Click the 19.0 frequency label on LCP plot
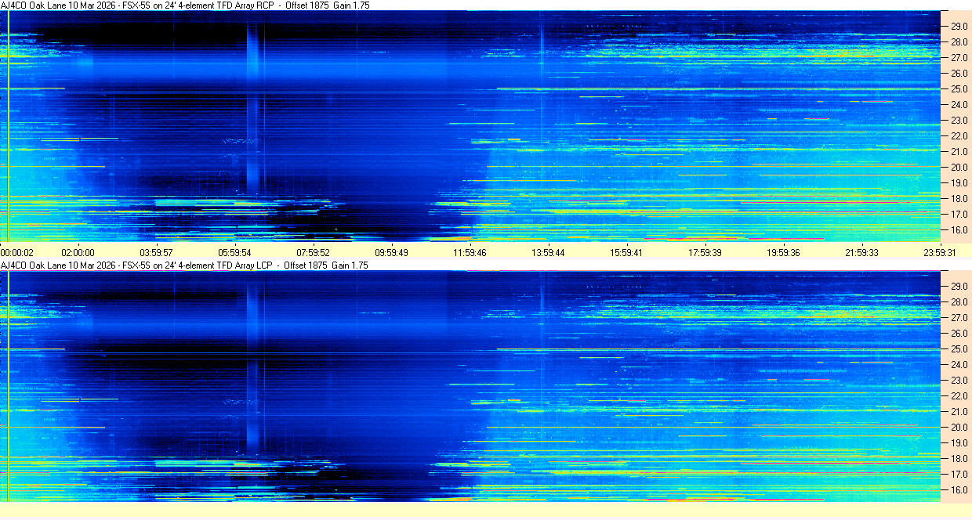 coord(959,442)
